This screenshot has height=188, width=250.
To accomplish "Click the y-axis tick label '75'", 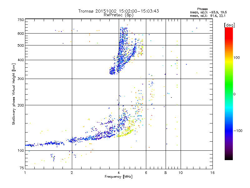I will pos(22,168).
